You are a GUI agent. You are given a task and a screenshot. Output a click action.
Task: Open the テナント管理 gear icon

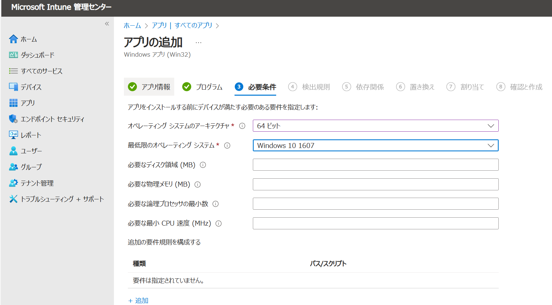tap(13, 183)
